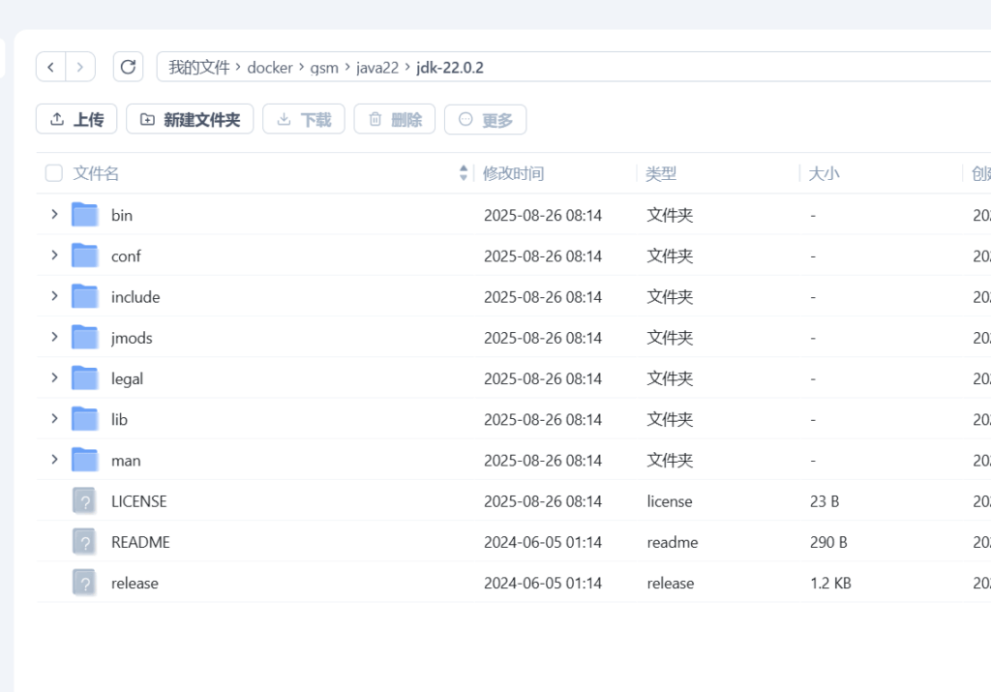Expand the conf folder tree chevron
991x692 pixels.
click(x=54, y=256)
